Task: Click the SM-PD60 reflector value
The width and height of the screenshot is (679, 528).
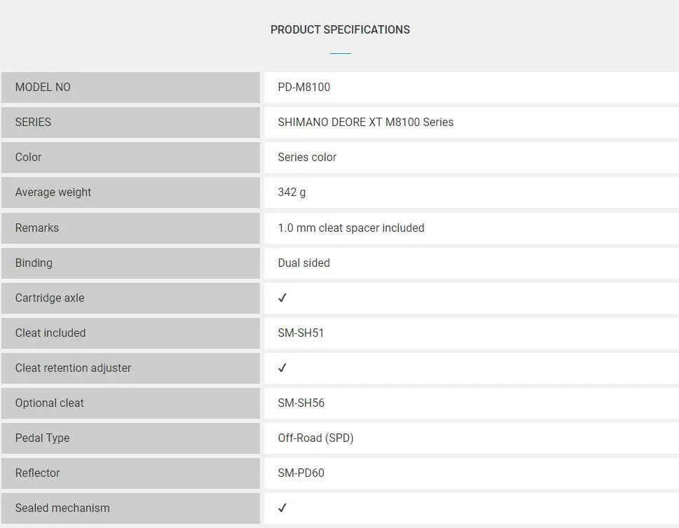Action: click(x=301, y=473)
